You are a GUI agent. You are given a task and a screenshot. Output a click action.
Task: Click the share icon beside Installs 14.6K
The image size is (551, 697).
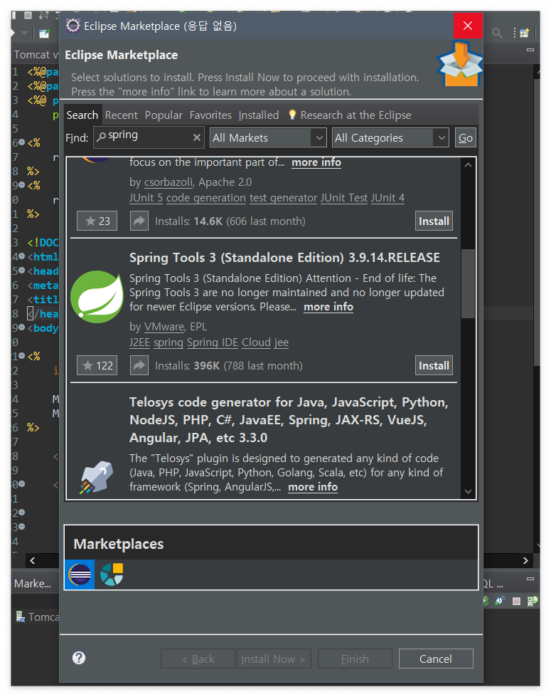pyautogui.click(x=139, y=221)
